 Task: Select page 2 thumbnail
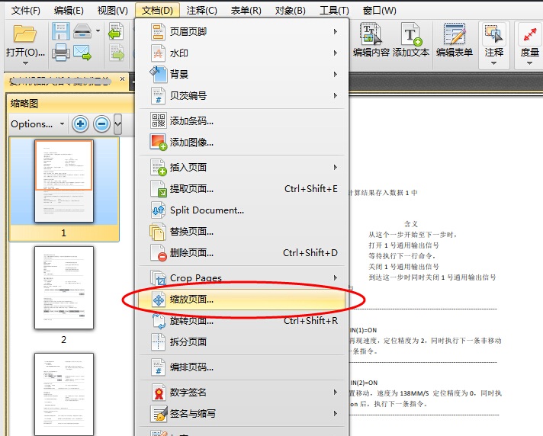pyautogui.click(x=64, y=287)
